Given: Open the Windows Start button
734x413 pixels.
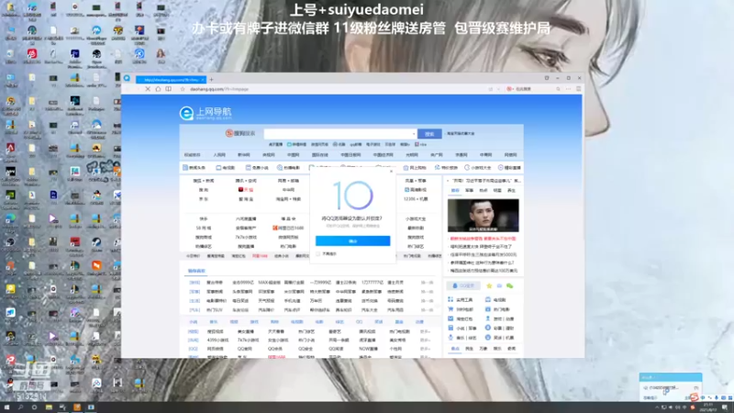Looking at the screenshot, I should [x=6, y=407].
